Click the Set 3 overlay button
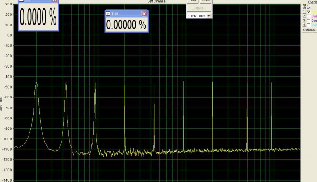317x182 pixels. [x=304, y=20]
